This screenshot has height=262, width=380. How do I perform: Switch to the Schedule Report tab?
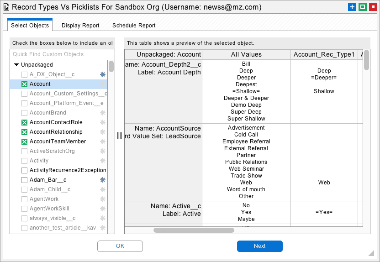click(x=134, y=26)
